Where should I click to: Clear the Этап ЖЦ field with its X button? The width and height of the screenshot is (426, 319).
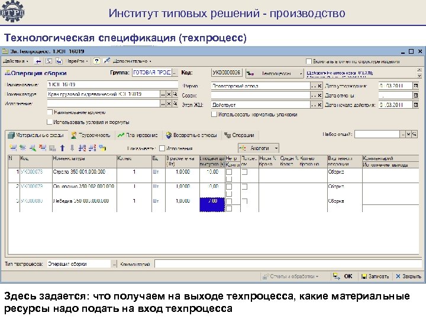coord(319,105)
